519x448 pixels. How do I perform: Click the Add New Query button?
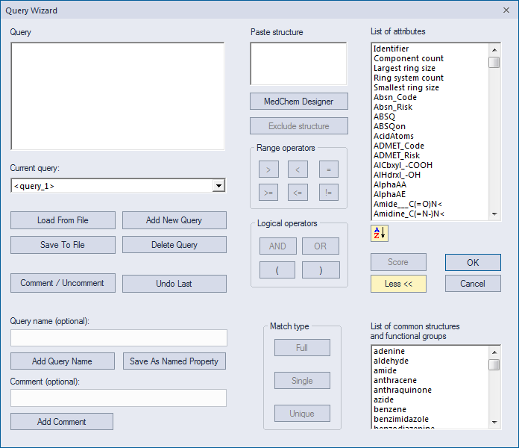pyautogui.click(x=174, y=220)
